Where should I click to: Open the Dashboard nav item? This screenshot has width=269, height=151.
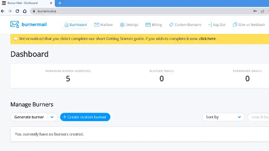[76, 25]
